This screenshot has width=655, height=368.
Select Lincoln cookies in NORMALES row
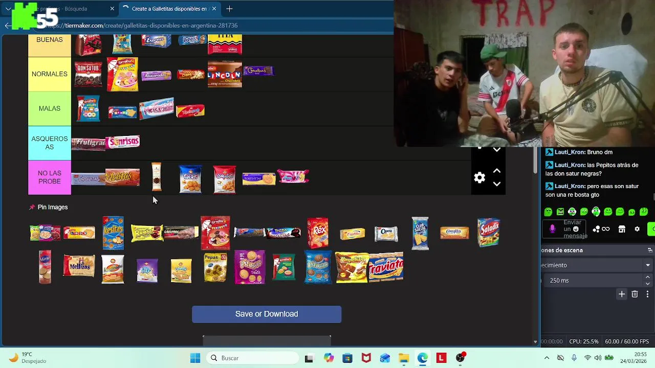coord(225,75)
